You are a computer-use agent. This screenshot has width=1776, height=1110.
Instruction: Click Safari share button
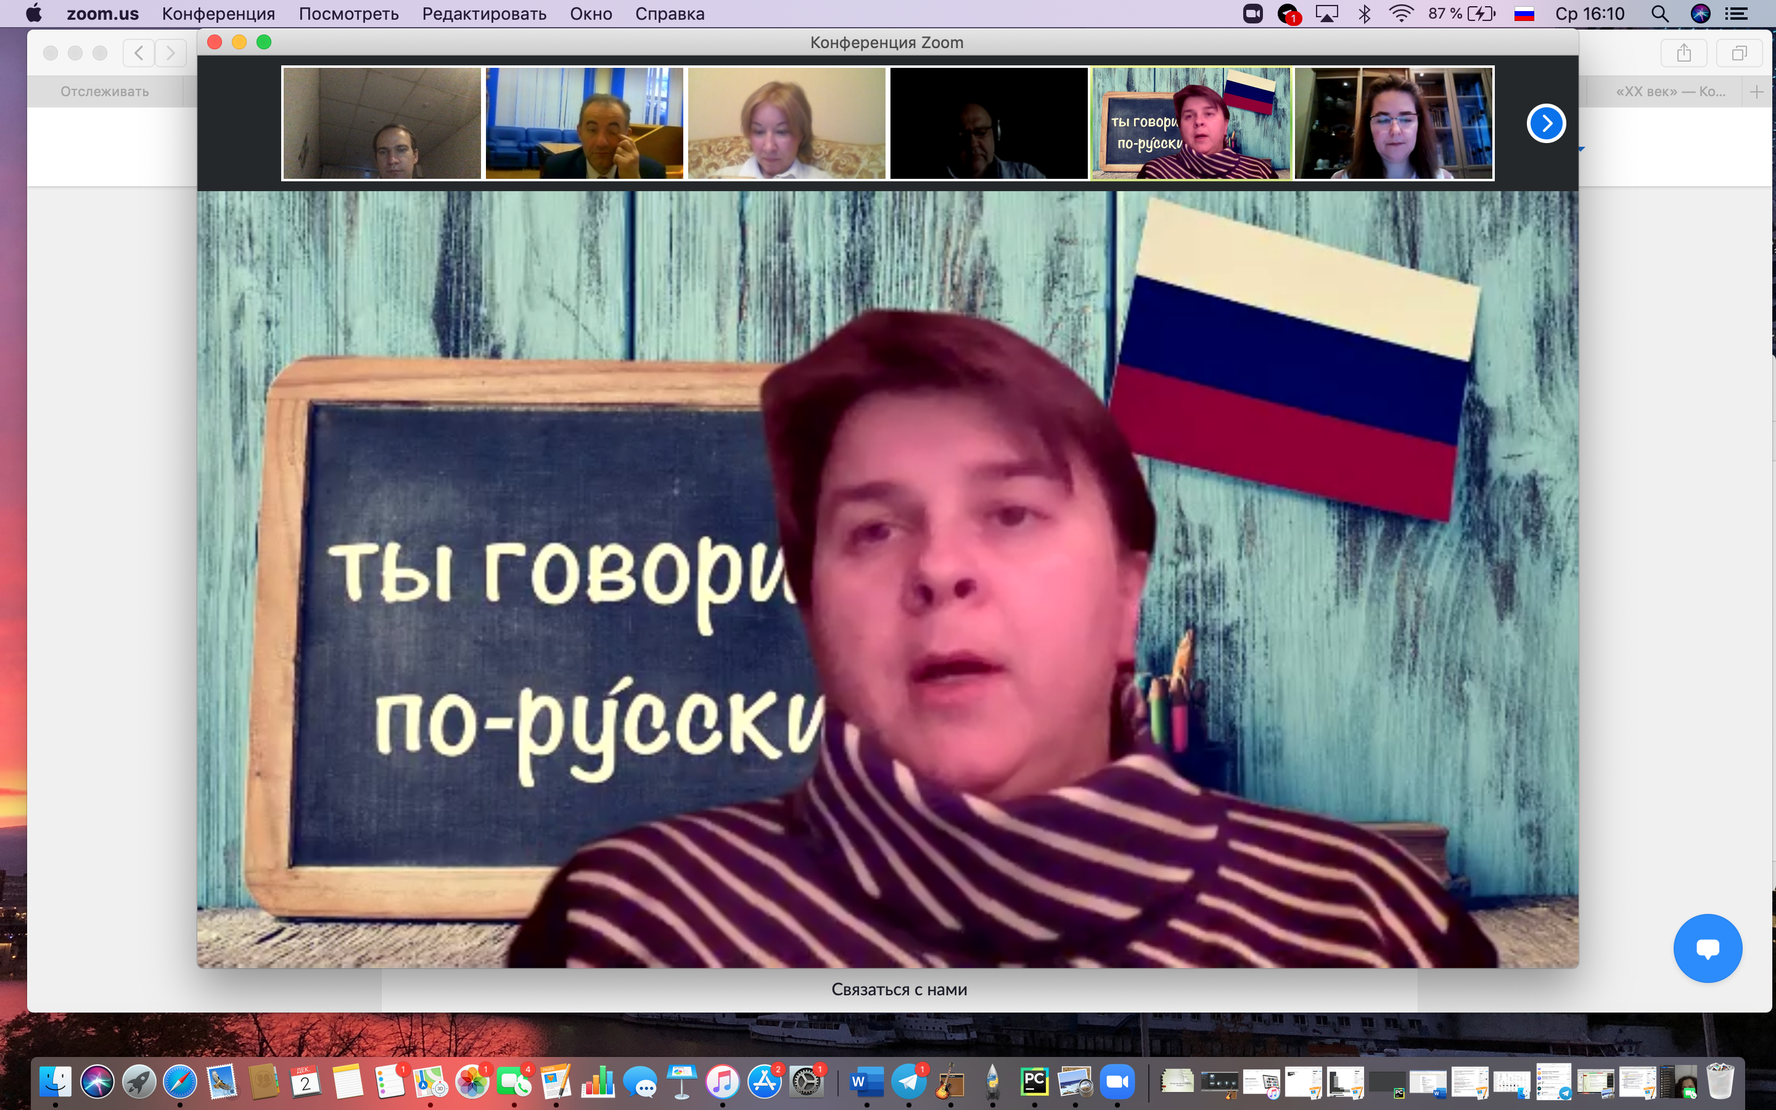tap(1683, 53)
